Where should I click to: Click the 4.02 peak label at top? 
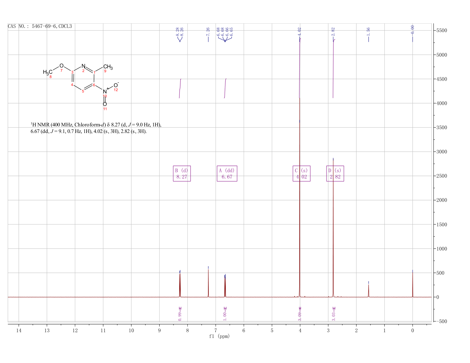tap(299, 31)
